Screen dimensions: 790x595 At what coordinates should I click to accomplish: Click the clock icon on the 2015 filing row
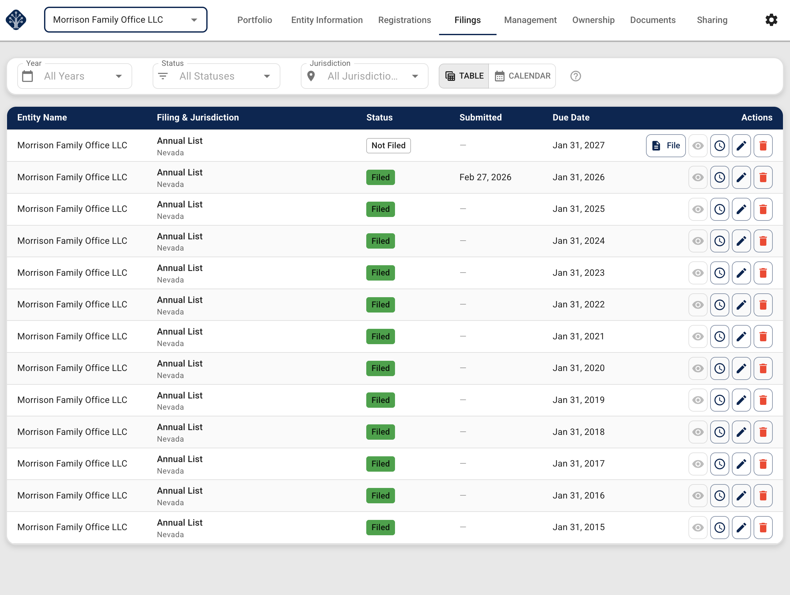click(719, 527)
